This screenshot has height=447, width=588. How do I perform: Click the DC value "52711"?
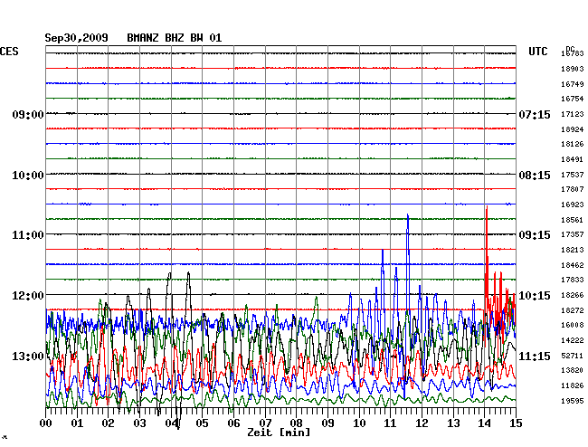coord(573,356)
